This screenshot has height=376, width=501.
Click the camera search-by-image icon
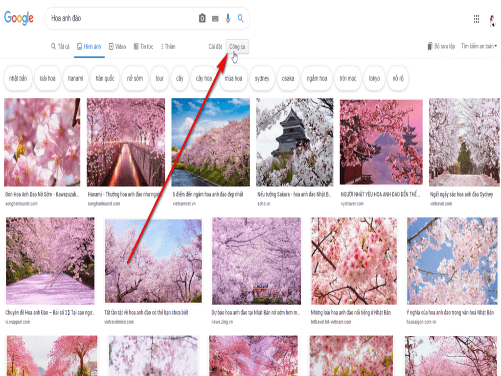[202, 19]
